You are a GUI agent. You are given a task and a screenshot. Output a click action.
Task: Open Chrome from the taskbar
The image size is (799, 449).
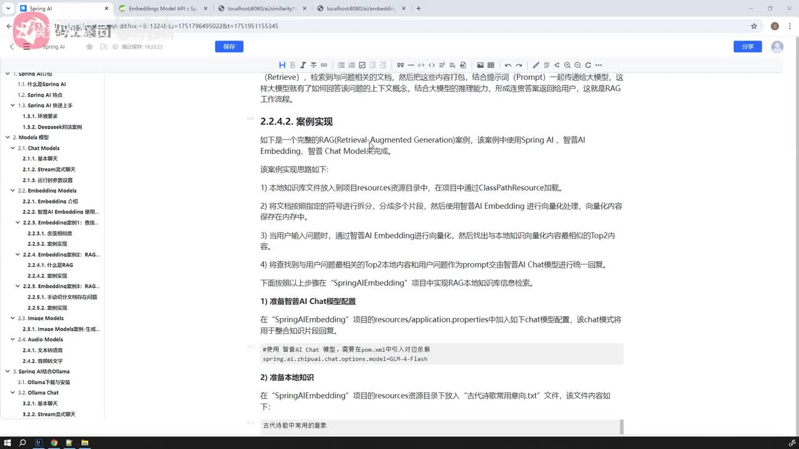54,443
